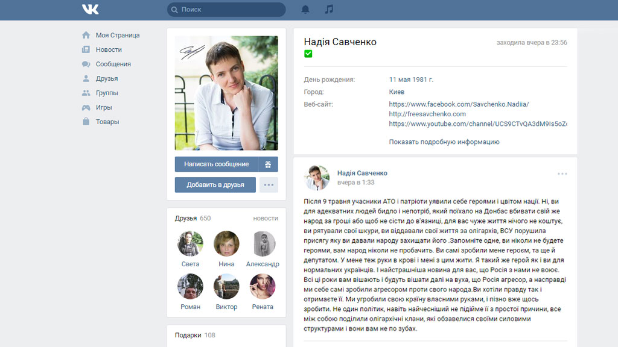Screen dimensions: 618x347
Task: Expand Показать подробную информацию
Action: click(444, 142)
